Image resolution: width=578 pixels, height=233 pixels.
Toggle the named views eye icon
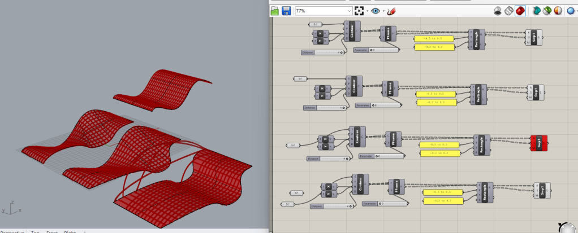(x=376, y=11)
